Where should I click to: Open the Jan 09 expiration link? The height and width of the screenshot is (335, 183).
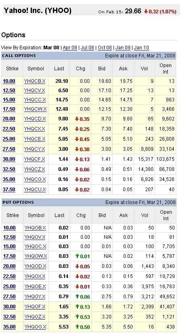123,47
